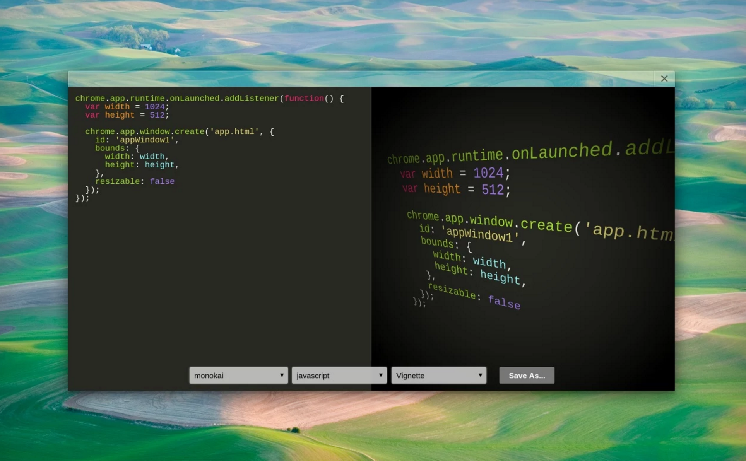Click the 1024 value in left editor
Screen dimensions: 746x461
click(x=154, y=107)
